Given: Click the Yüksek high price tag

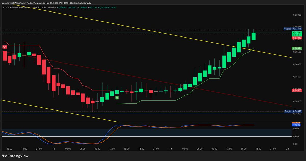Looking at the screenshot, I should (x=287, y=29).
